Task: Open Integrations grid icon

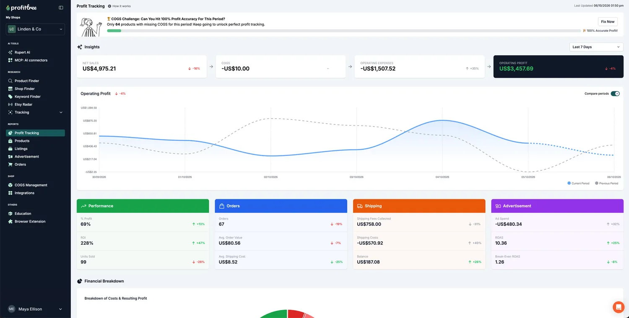Action: [x=10, y=193]
